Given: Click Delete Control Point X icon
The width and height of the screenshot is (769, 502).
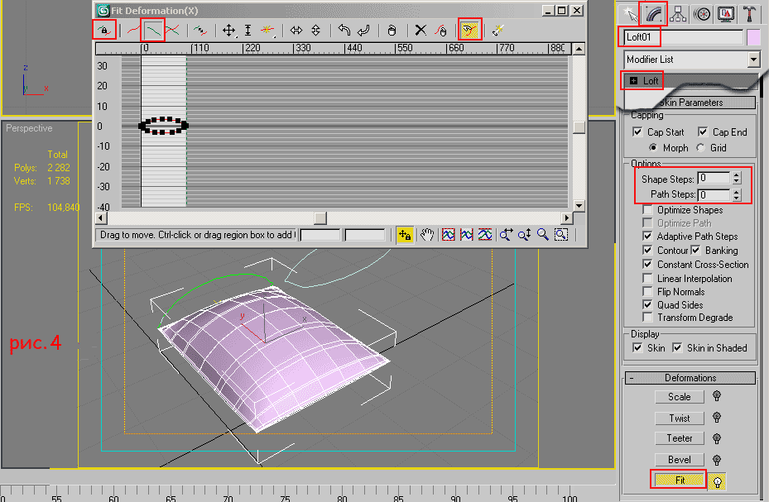Looking at the screenshot, I should pos(421,31).
